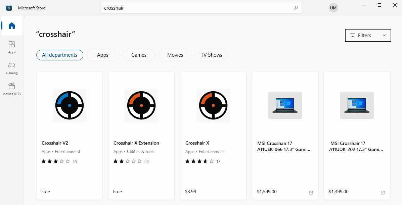Open the Crosshair V2 app thumbnail
This screenshot has height=205, width=402.
coord(70,105)
